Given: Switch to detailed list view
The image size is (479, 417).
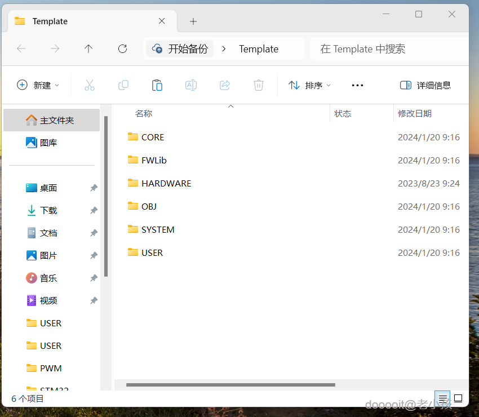Looking at the screenshot, I should point(442,398).
